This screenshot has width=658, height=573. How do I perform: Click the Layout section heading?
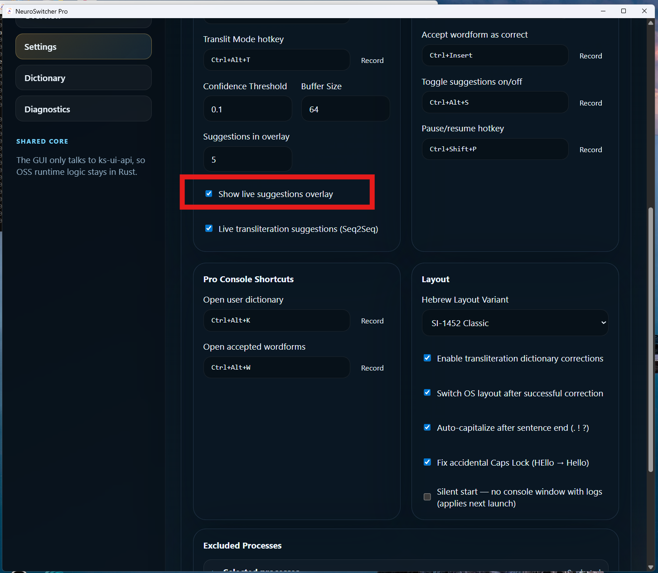pos(435,279)
